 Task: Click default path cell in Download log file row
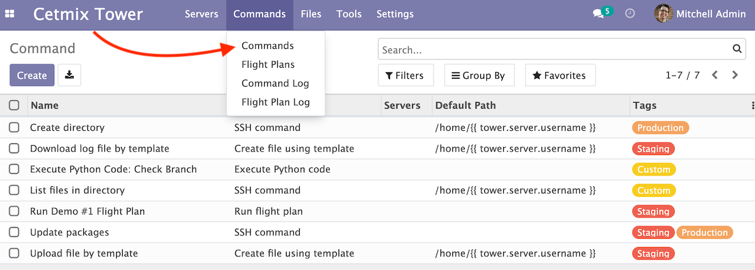(516, 149)
